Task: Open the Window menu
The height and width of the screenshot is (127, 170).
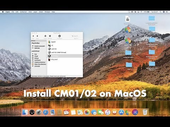Action: point(47,12)
